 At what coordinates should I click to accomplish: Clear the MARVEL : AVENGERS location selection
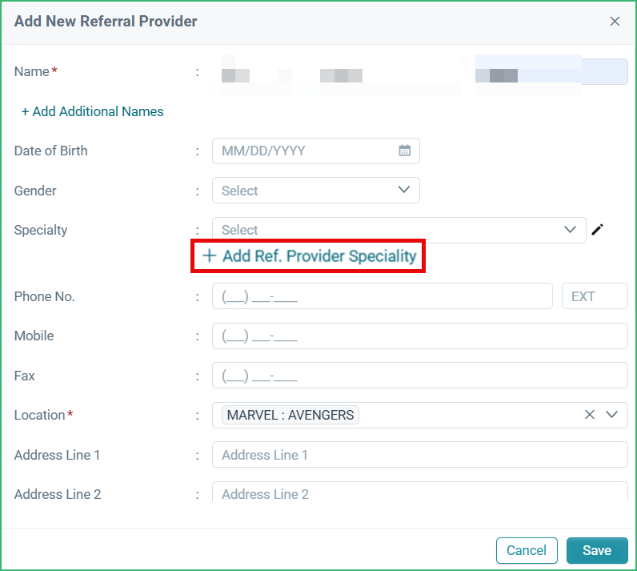(x=590, y=415)
